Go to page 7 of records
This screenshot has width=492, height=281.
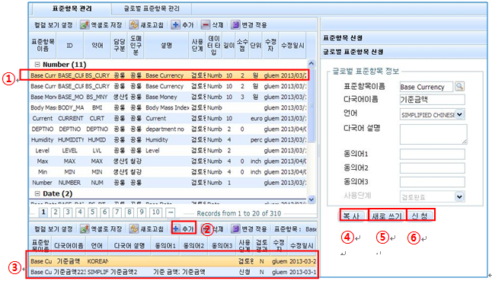(117, 212)
